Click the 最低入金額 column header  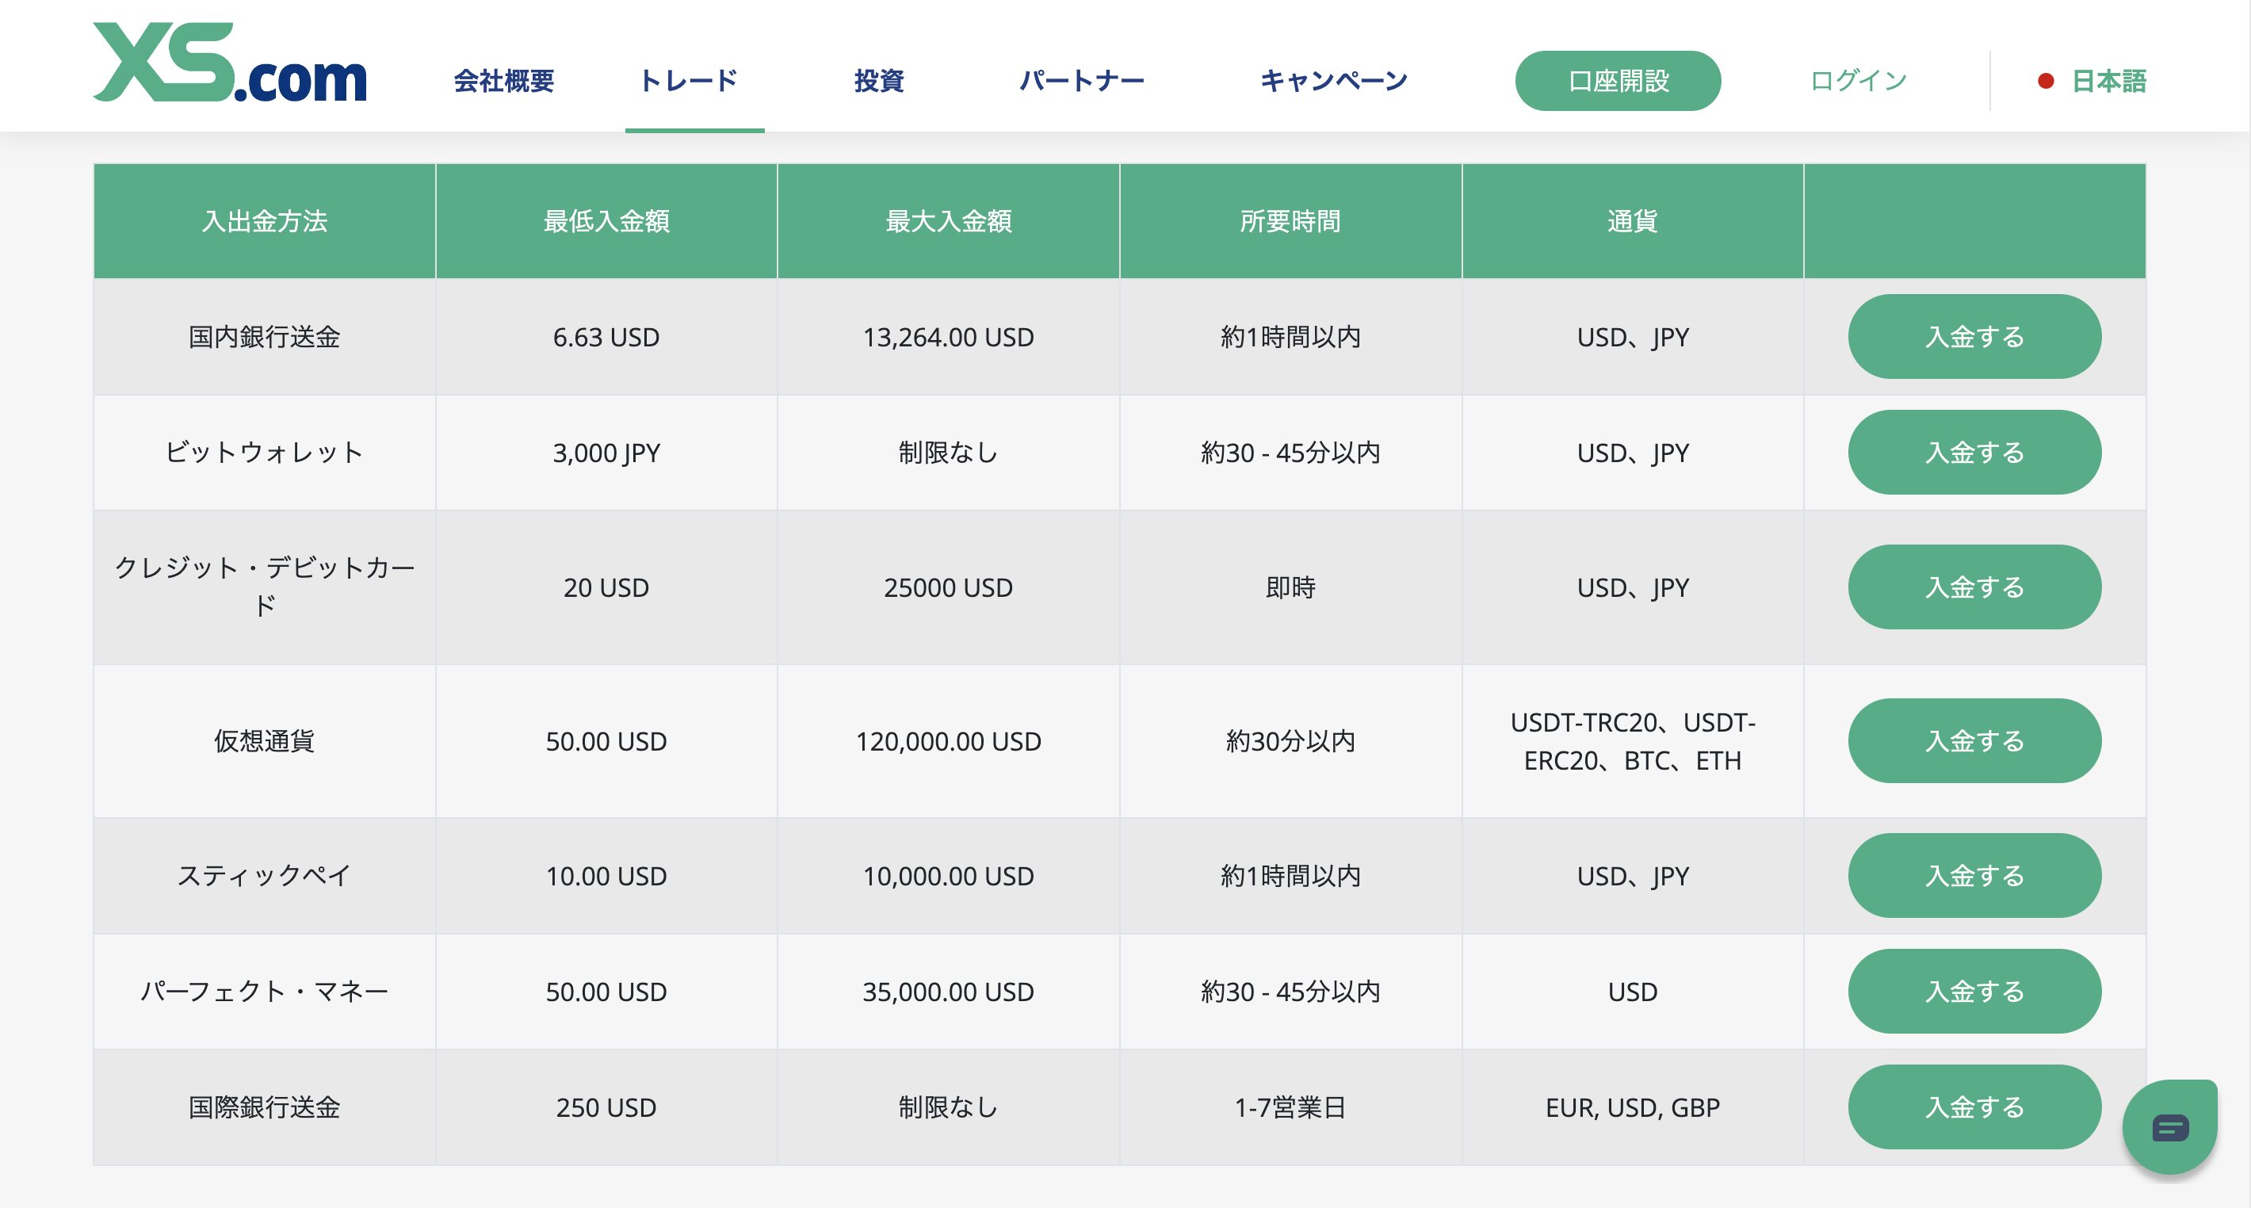(606, 221)
